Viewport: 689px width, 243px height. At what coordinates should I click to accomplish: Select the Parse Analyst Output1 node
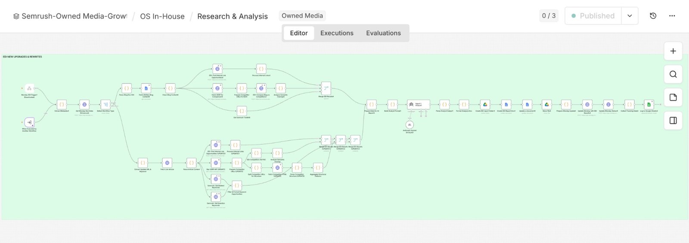tap(444, 105)
